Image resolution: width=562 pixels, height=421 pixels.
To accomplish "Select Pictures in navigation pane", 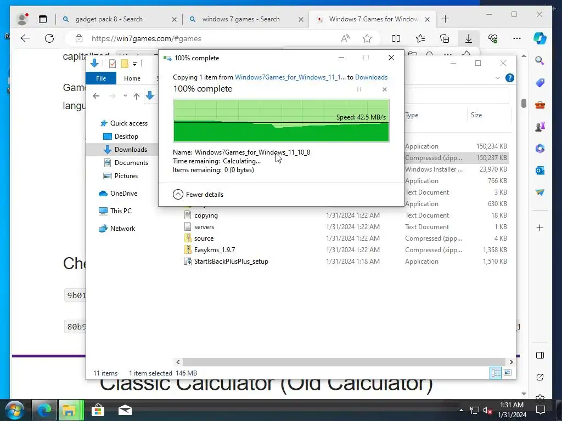I will [121, 176].
